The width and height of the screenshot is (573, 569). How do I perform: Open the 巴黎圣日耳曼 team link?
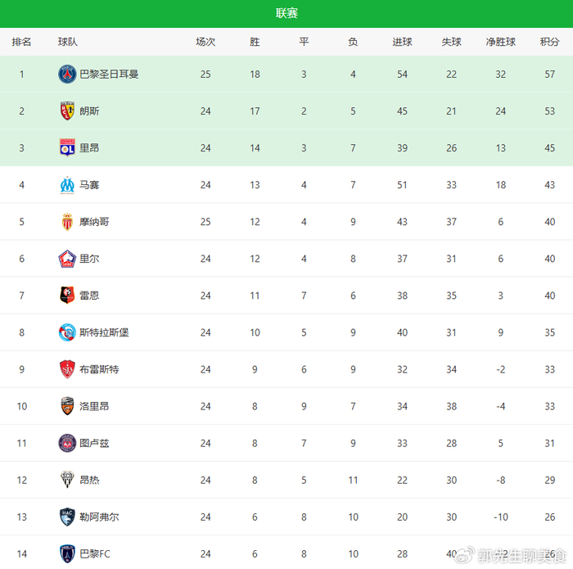pos(109,75)
